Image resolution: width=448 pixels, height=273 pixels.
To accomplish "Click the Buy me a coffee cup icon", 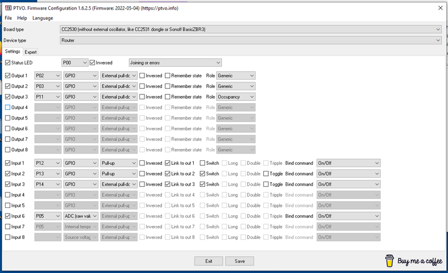I will (x=390, y=261).
